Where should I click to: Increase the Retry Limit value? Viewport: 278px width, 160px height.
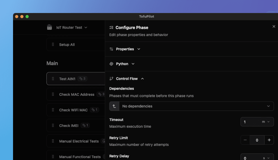click(x=269, y=140)
